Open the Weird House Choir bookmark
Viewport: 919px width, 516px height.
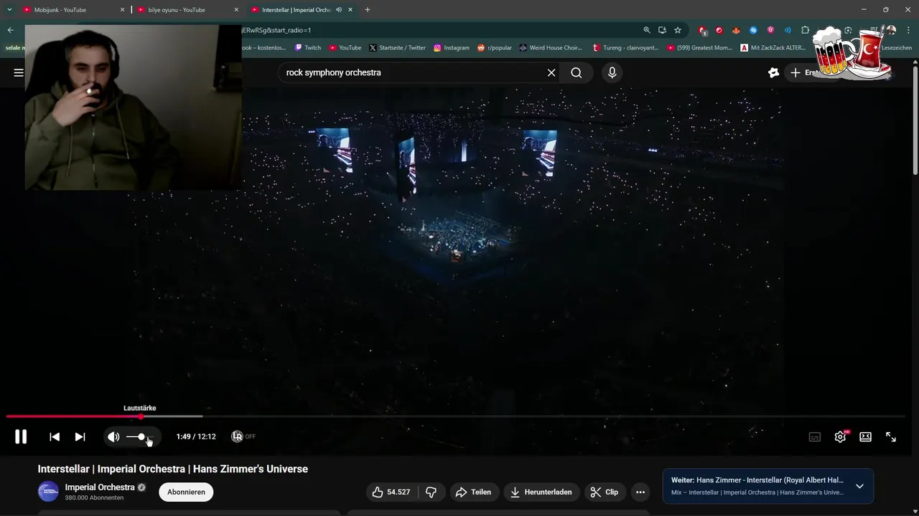pyautogui.click(x=550, y=48)
